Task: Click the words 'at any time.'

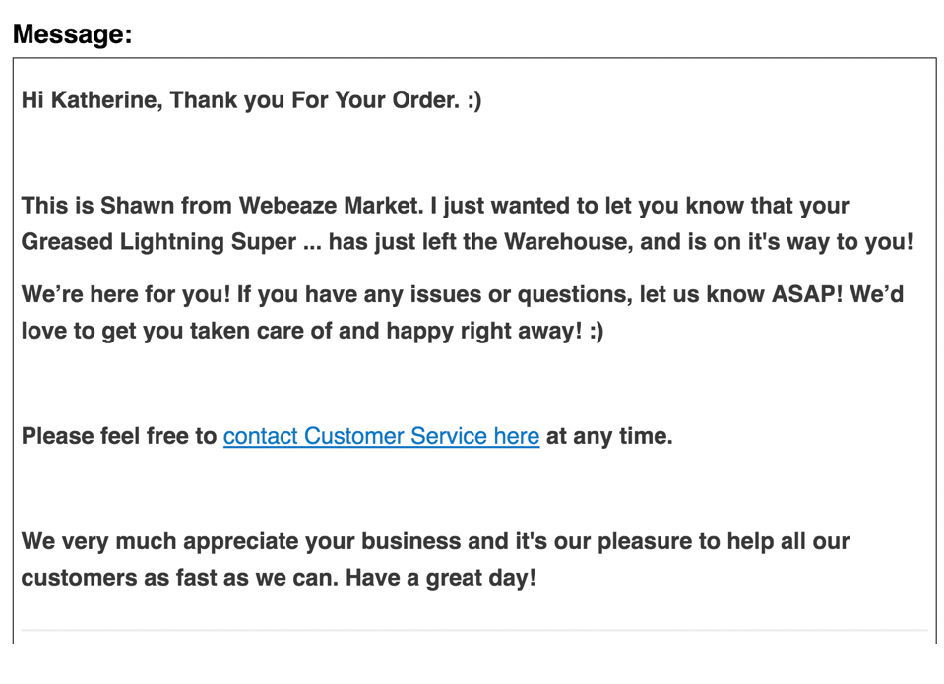Action: (609, 436)
